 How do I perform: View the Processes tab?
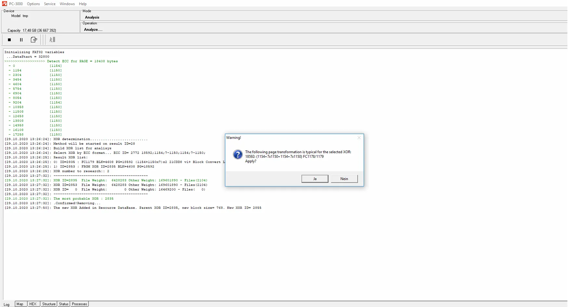click(x=79, y=304)
